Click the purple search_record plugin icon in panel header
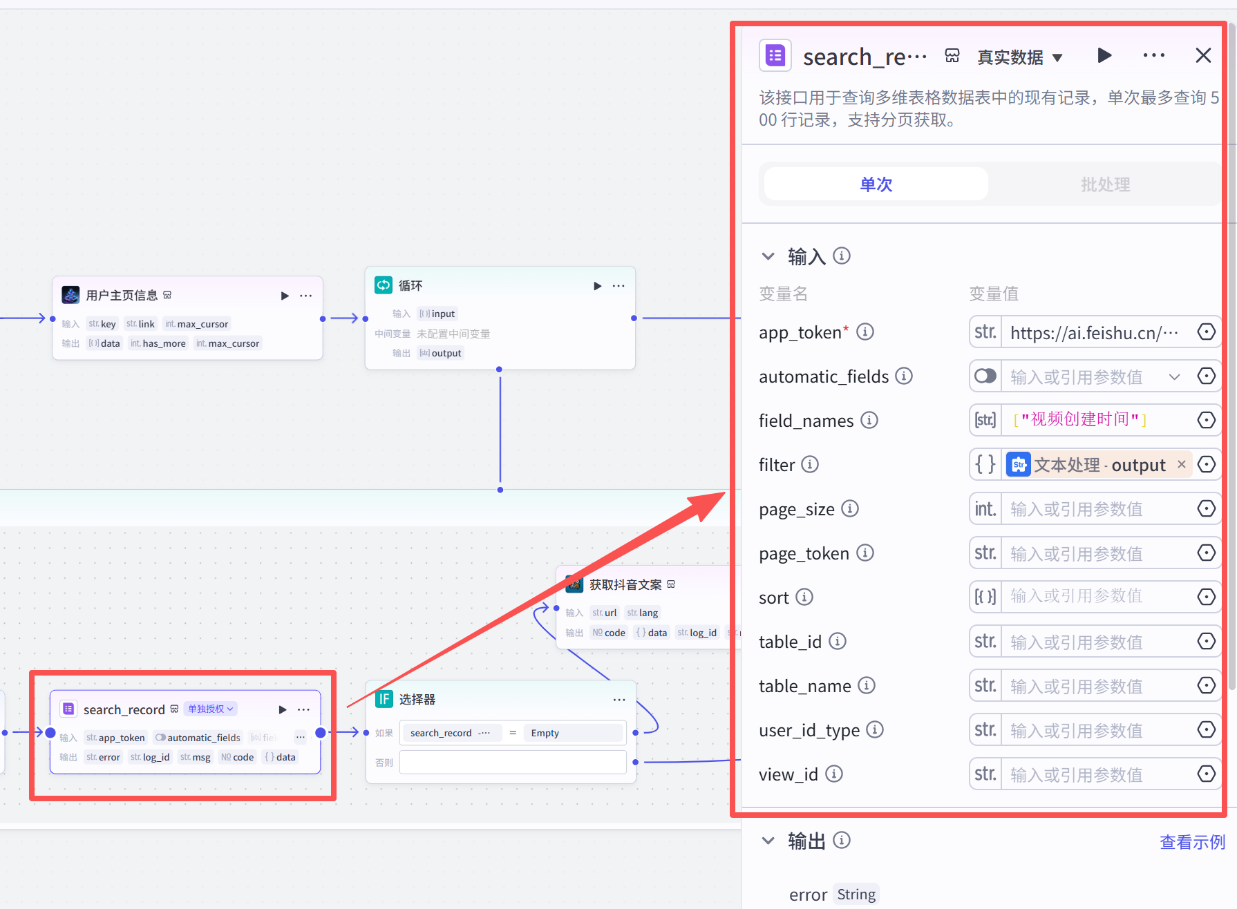 [775, 55]
